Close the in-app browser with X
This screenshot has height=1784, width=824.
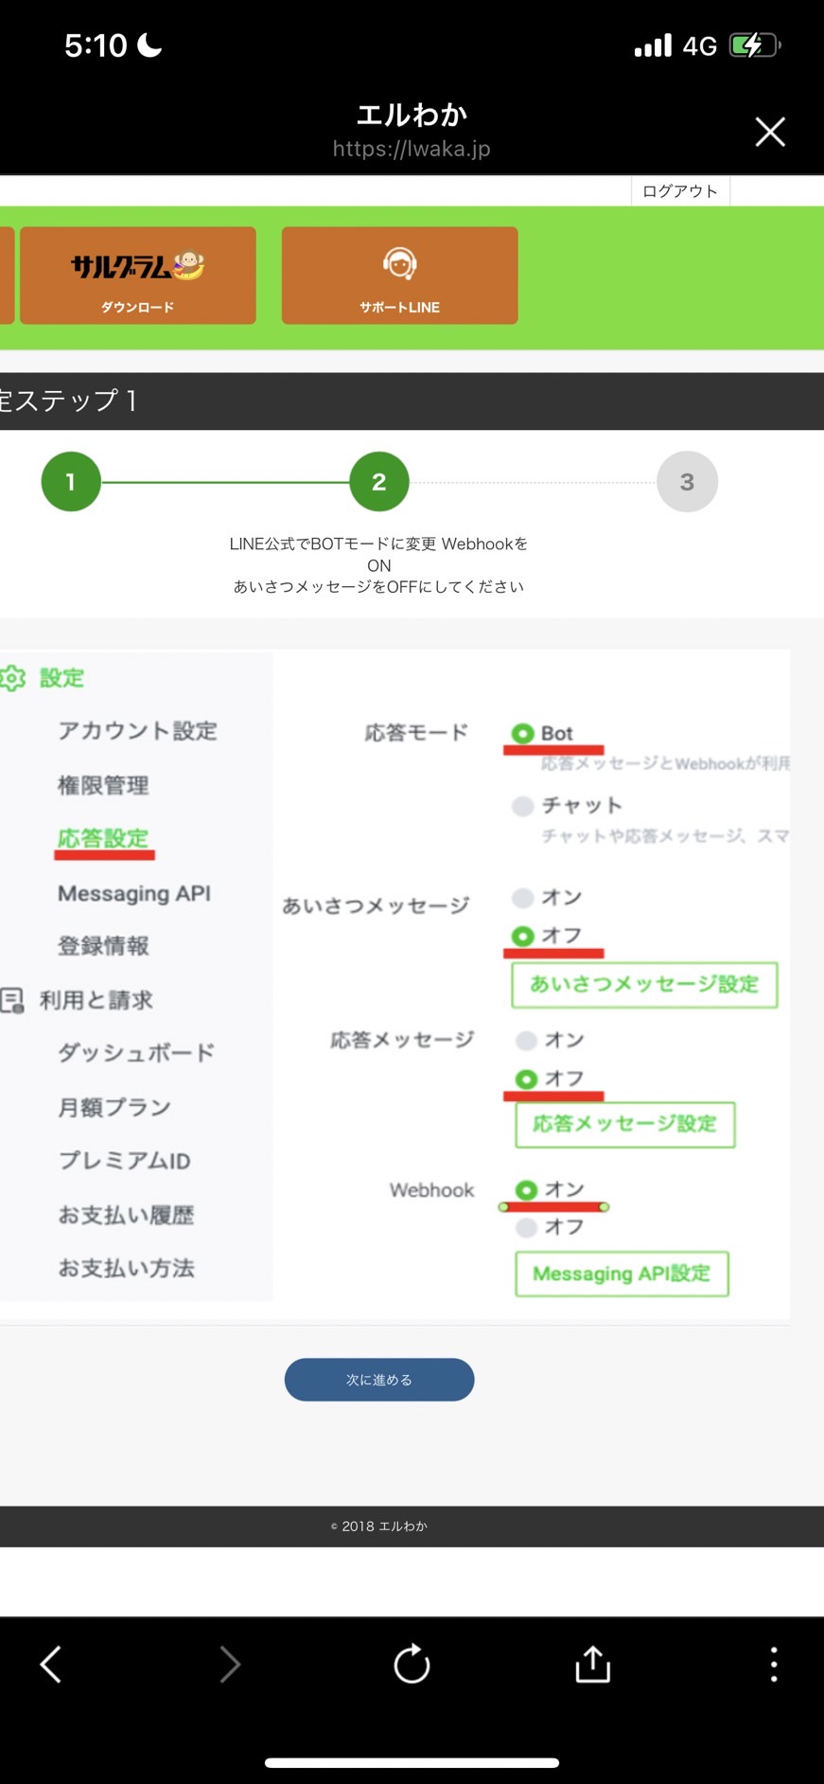(x=770, y=132)
